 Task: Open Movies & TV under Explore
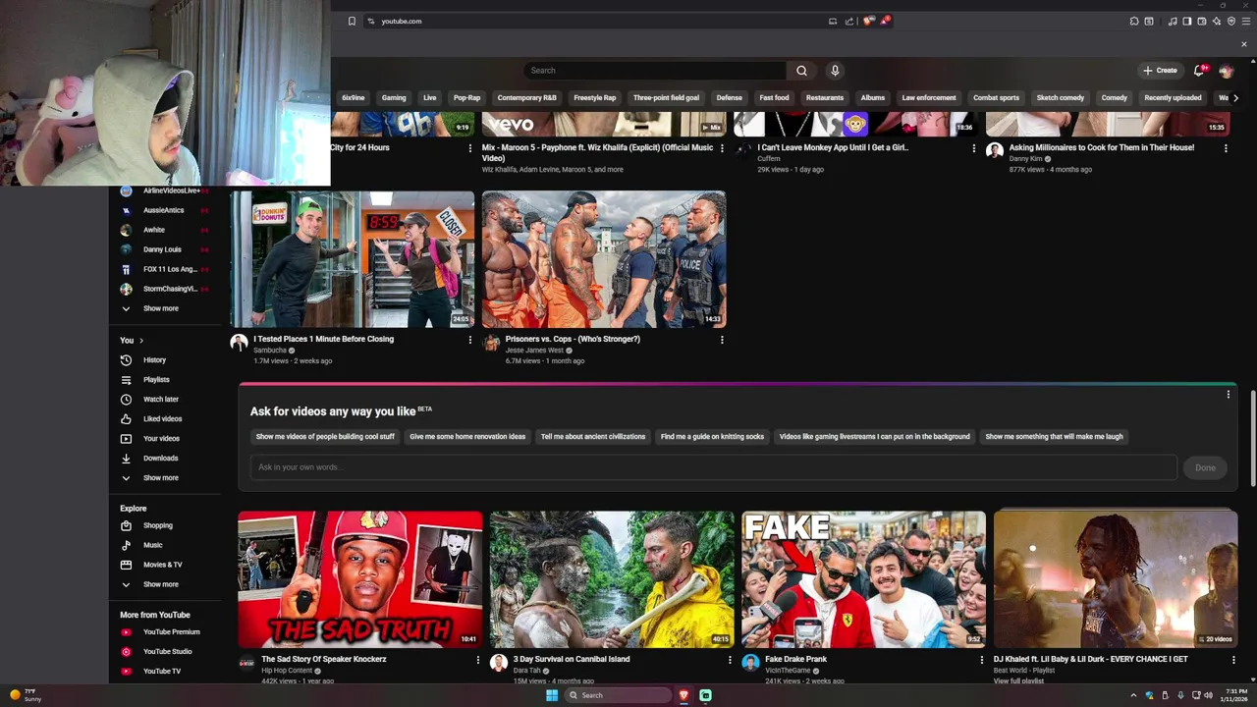164,565
